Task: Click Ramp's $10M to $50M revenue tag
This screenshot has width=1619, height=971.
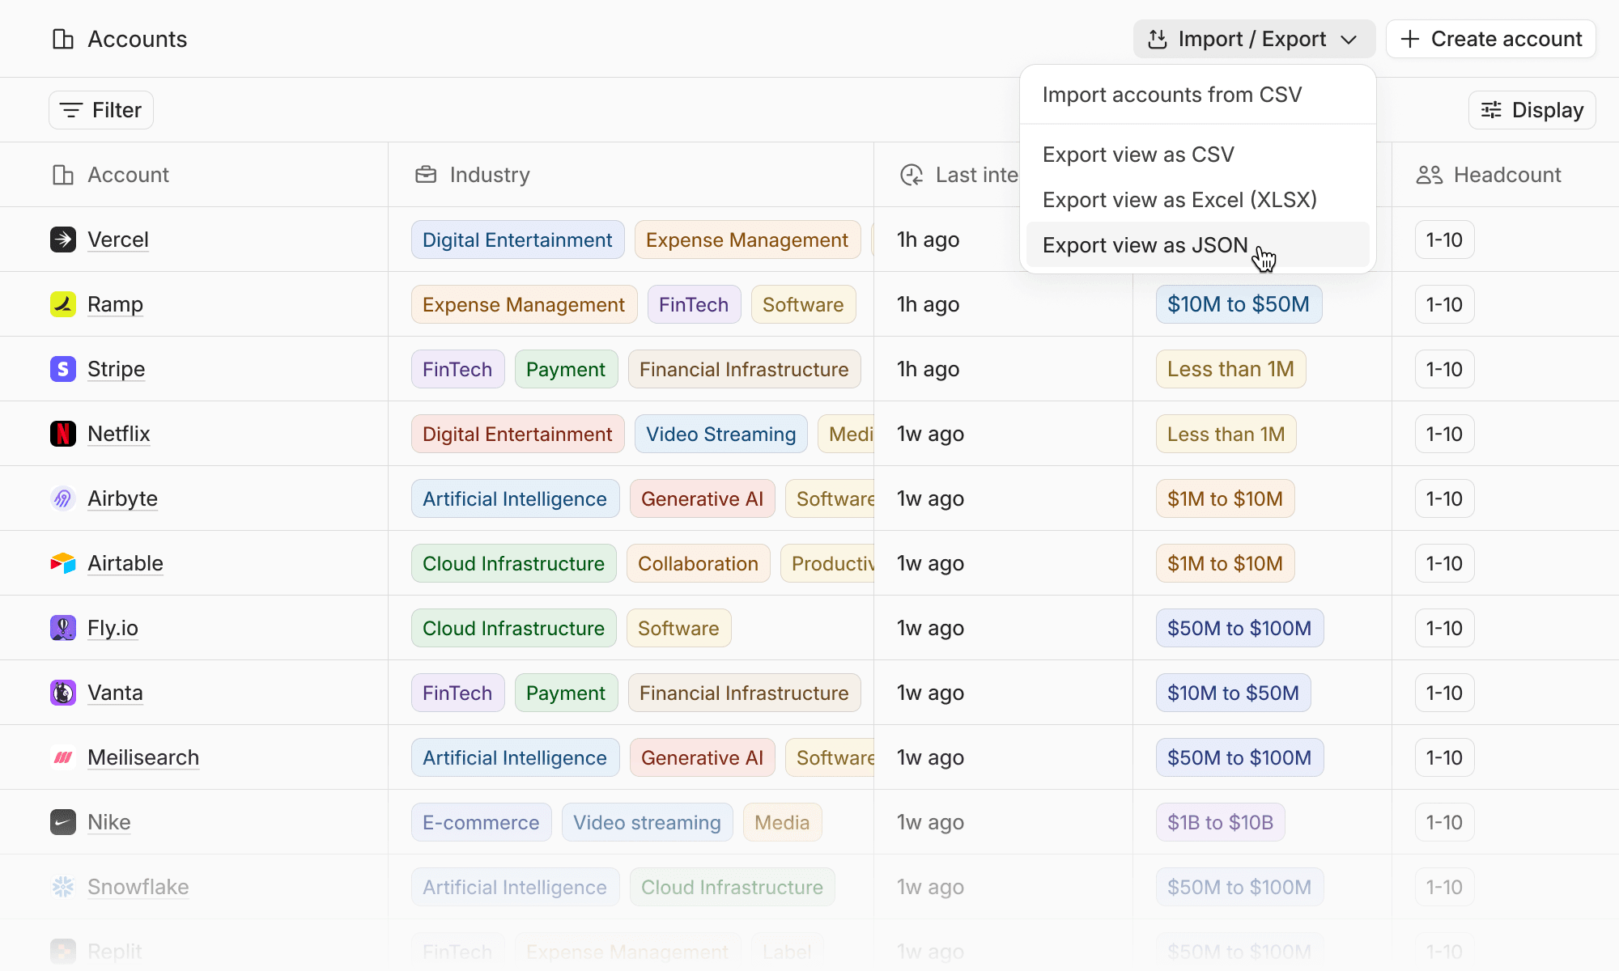Action: [x=1238, y=304]
